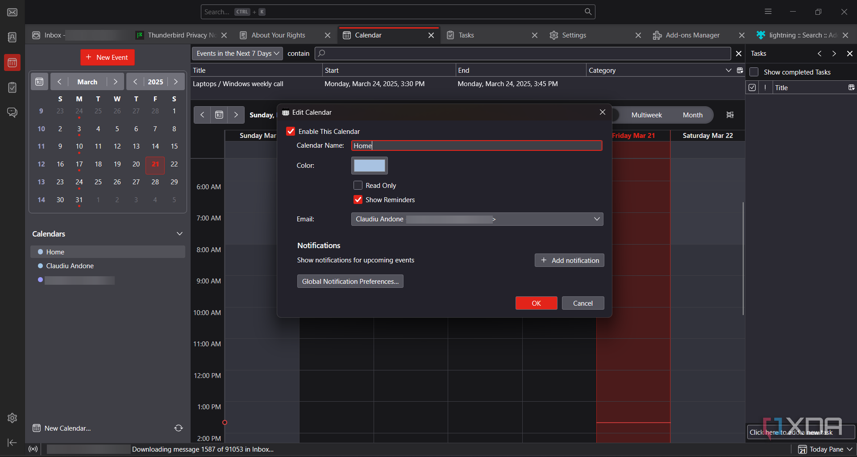Select columns to display in events list
857x457 pixels.
[x=740, y=71]
